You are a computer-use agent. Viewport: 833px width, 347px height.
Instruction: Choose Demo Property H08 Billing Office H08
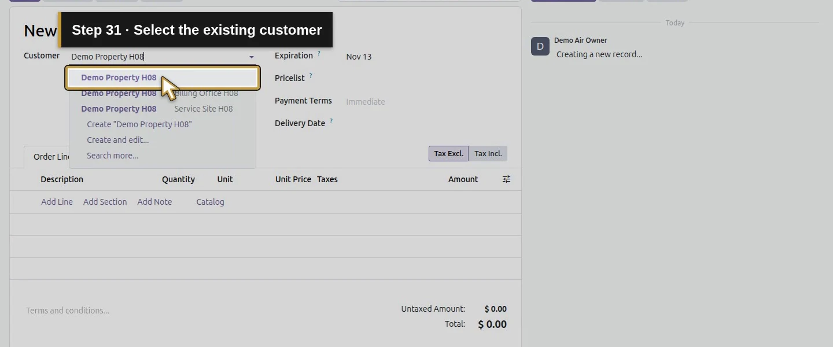[163, 93]
